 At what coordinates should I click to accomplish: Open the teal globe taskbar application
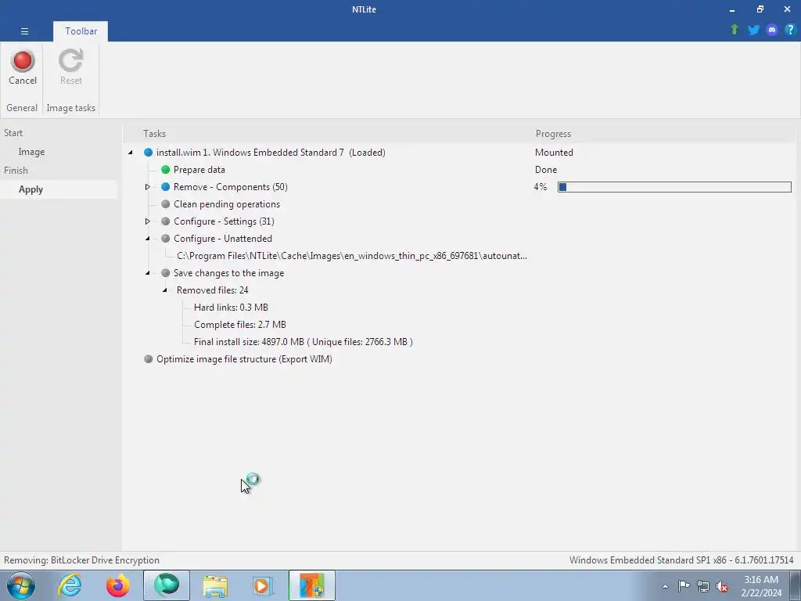click(x=167, y=585)
